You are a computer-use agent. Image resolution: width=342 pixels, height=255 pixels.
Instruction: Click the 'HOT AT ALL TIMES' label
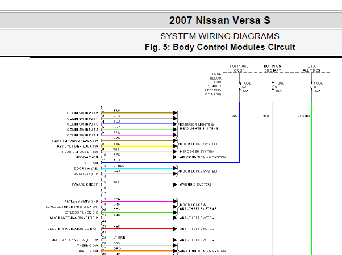[x=311, y=68]
